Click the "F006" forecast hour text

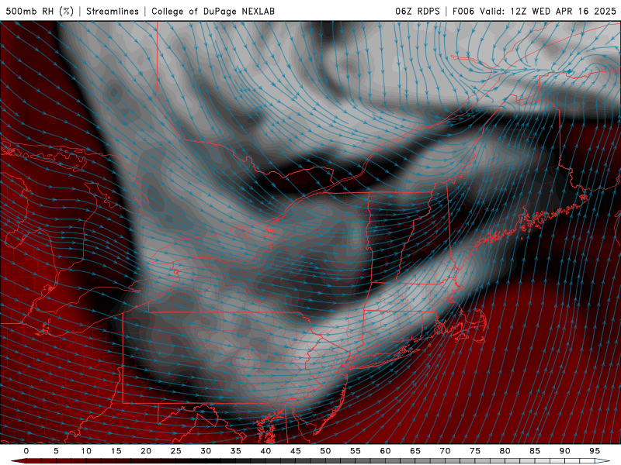(x=463, y=11)
